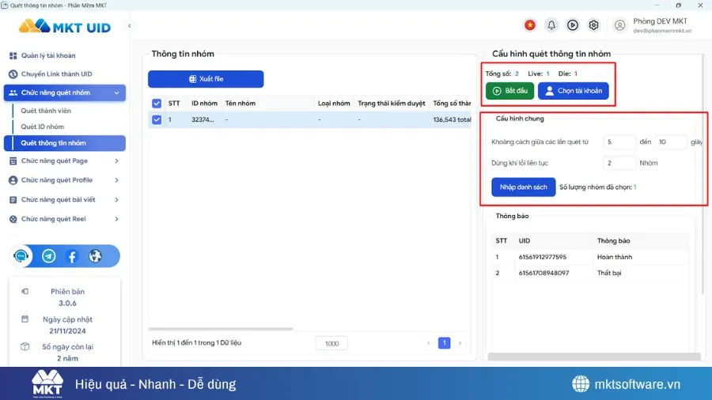
Task: Click UID 61561912977595 in notifications
Action: 543,257
